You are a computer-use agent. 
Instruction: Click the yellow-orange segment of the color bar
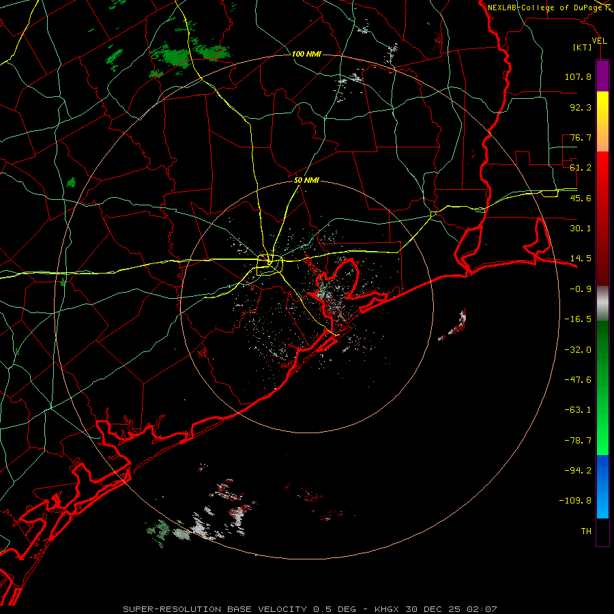point(602,121)
